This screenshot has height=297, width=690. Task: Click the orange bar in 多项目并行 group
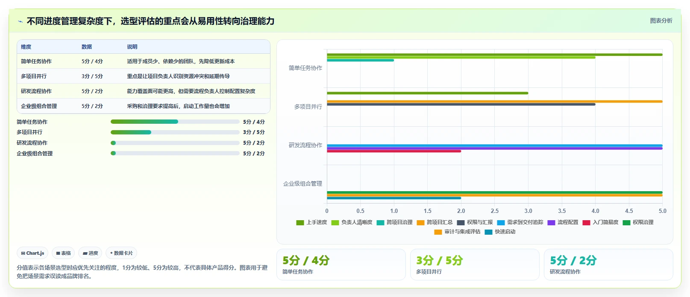pos(495,102)
